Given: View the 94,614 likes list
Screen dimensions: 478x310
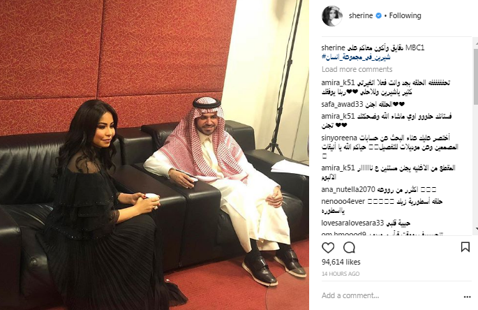Looking at the screenshot, I should (x=341, y=262).
